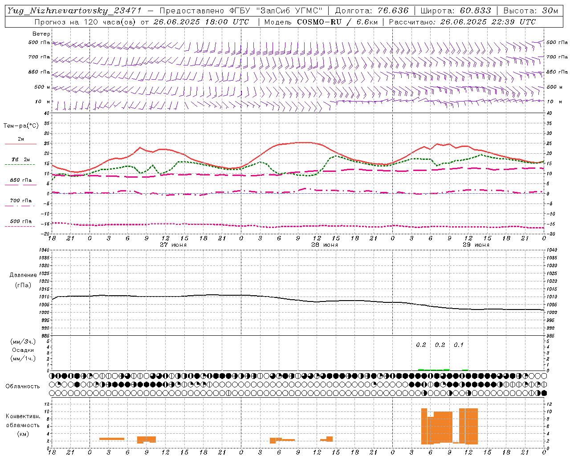Image resolution: width=570 pixels, height=456 pixels.
Task: Click the elevation text Высота: 30м
Action: coord(531,11)
